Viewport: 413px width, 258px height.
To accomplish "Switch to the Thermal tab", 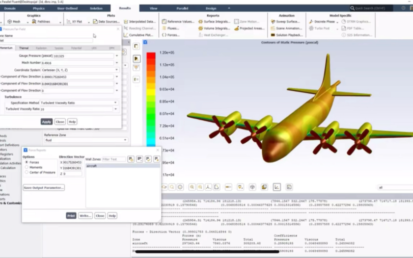I will click(x=24, y=48).
